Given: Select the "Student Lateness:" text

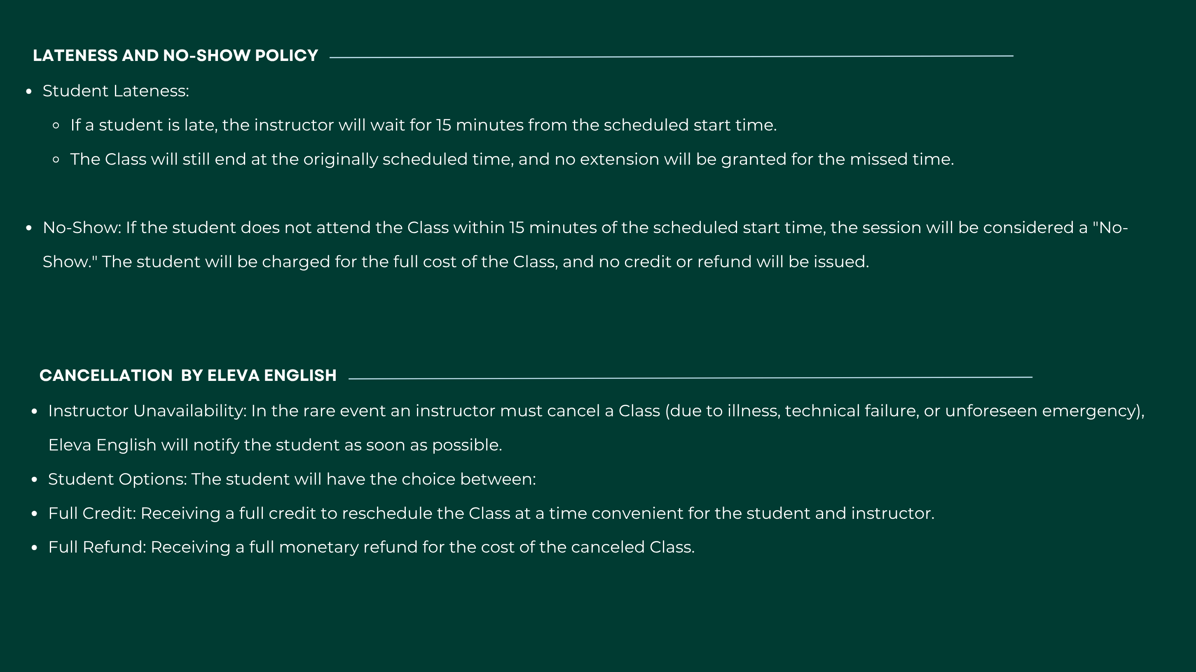Looking at the screenshot, I should click(x=116, y=91).
